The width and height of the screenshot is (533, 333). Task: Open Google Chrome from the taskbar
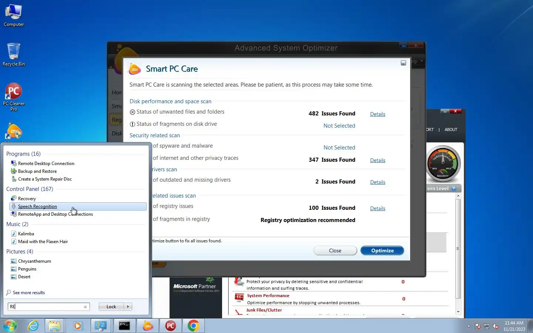tap(193, 326)
